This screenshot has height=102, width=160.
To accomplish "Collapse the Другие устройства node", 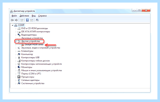I will (16, 41).
